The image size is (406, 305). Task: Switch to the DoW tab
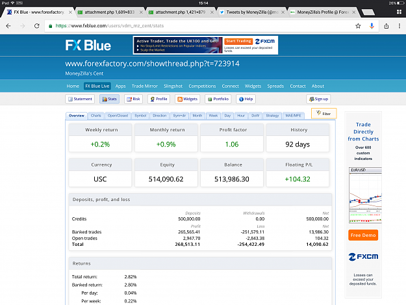tap(255, 116)
